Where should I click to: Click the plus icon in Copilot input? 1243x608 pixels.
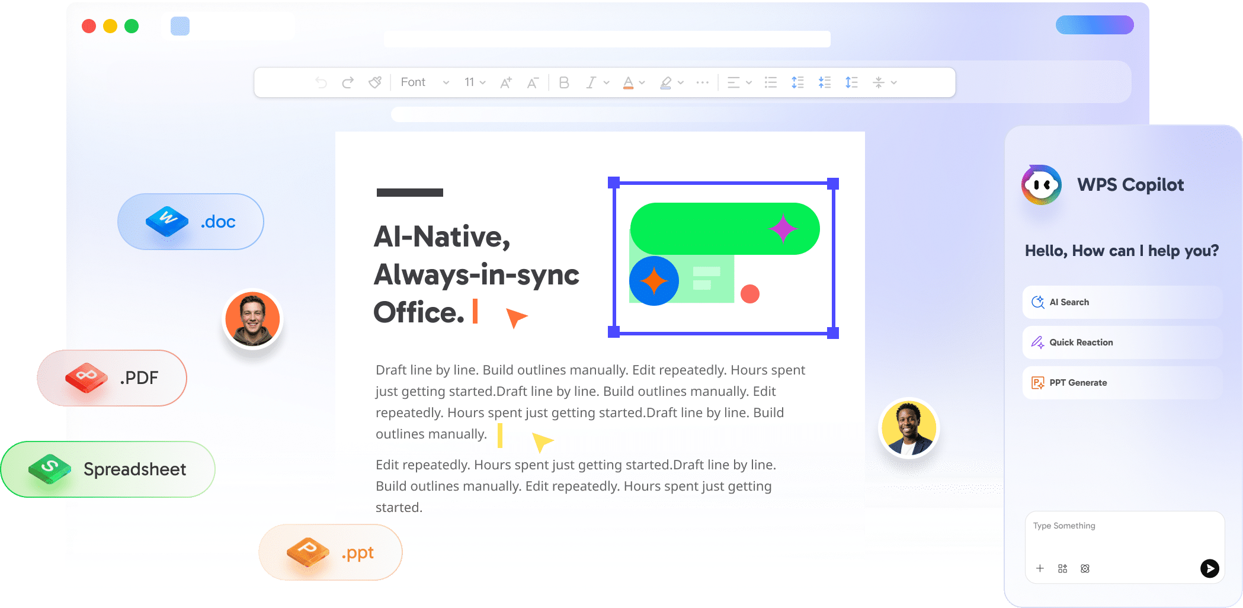tap(1040, 568)
